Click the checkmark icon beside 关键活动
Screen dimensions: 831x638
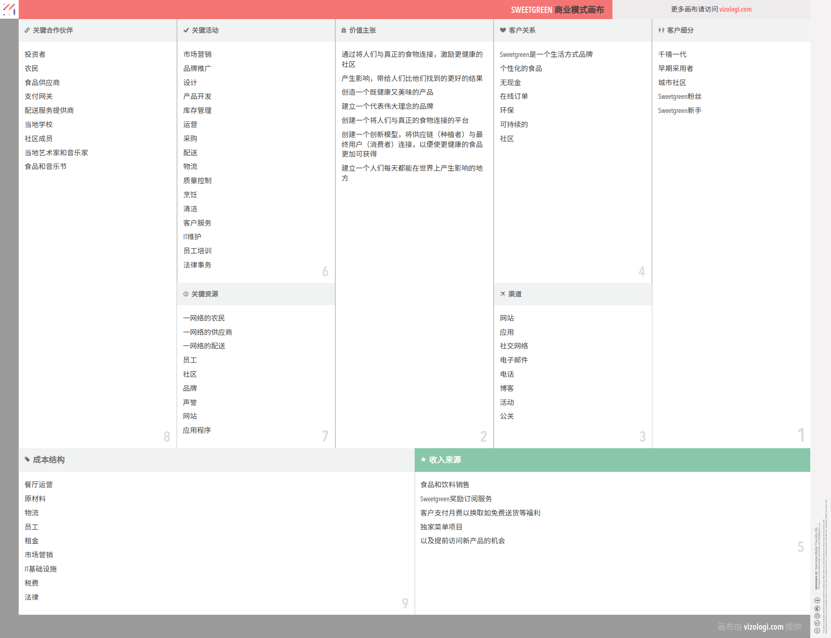coord(186,30)
